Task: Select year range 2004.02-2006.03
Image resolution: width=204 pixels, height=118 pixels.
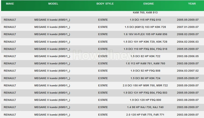Action: point(188,42)
